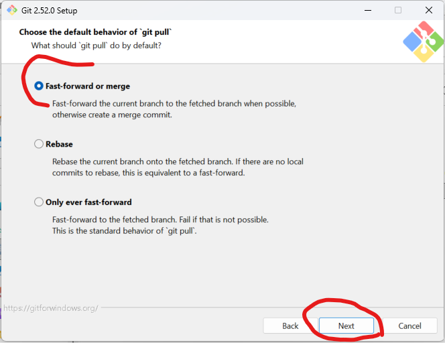Click the disabled maximize button
The height and width of the screenshot is (343, 445).
click(x=398, y=10)
